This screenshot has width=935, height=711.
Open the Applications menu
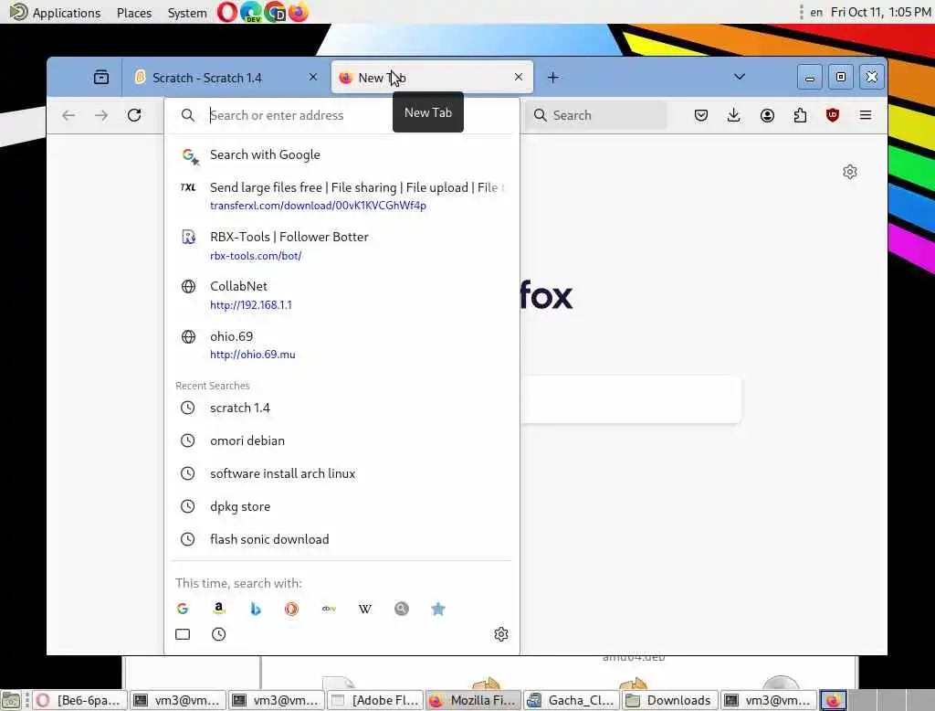click(x=56, y=12)
